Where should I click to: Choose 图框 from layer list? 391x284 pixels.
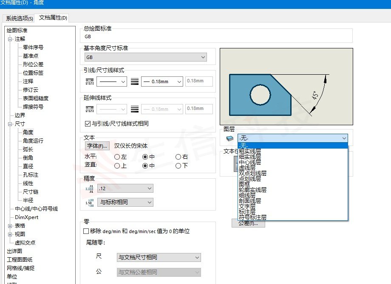[293, 184]
